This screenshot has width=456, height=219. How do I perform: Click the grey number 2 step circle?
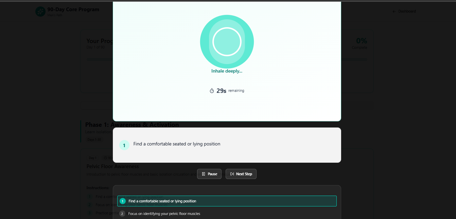(122, 214)
